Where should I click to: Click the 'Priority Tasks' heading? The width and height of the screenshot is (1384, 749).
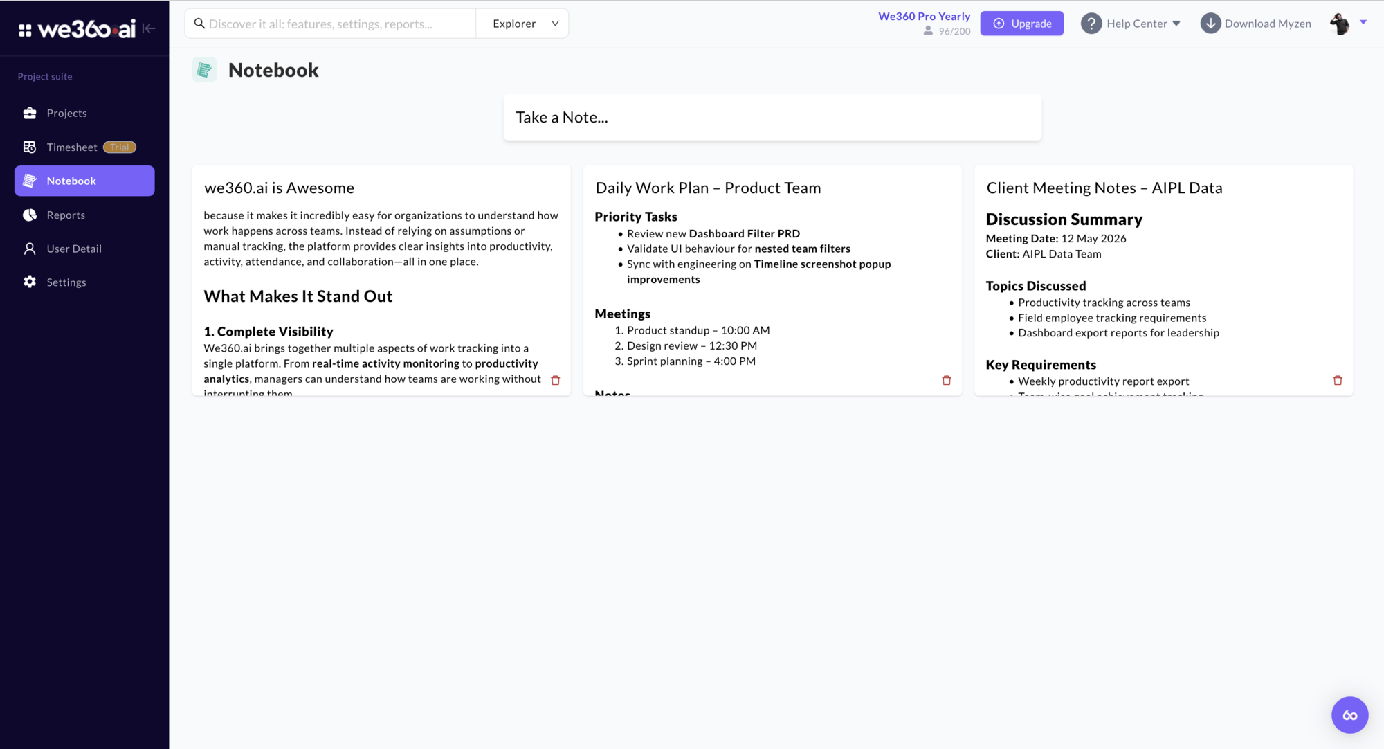coord(636,217)
